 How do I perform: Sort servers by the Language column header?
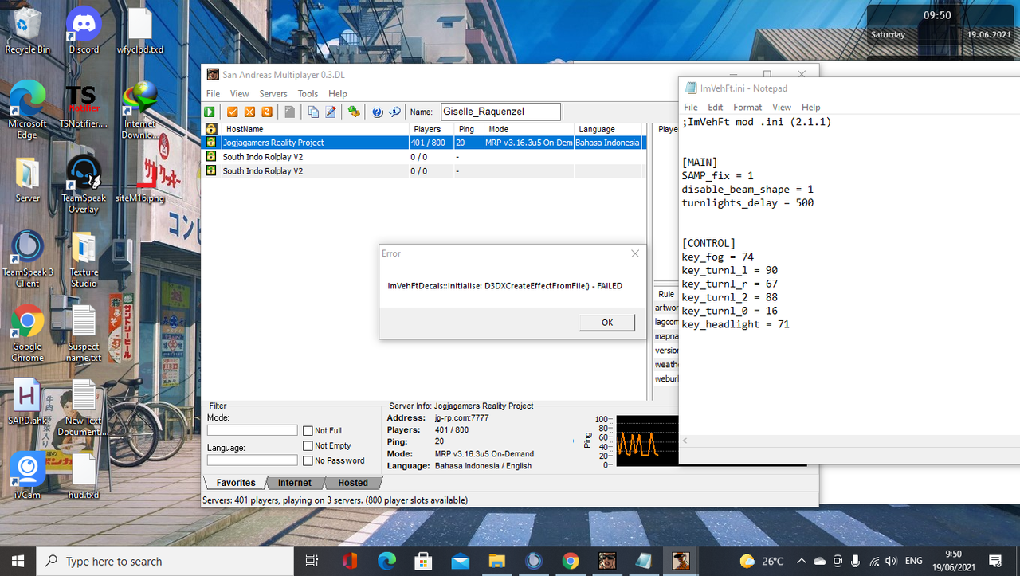pos(609,129)
